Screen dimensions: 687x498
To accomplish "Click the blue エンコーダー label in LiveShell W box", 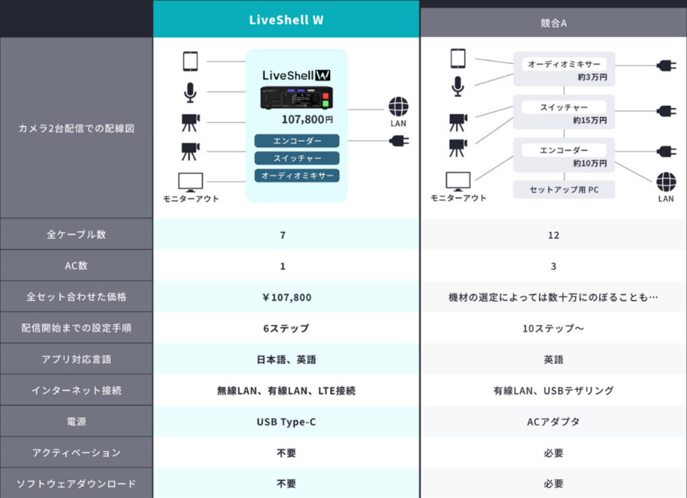I will [x=297, y=141].
